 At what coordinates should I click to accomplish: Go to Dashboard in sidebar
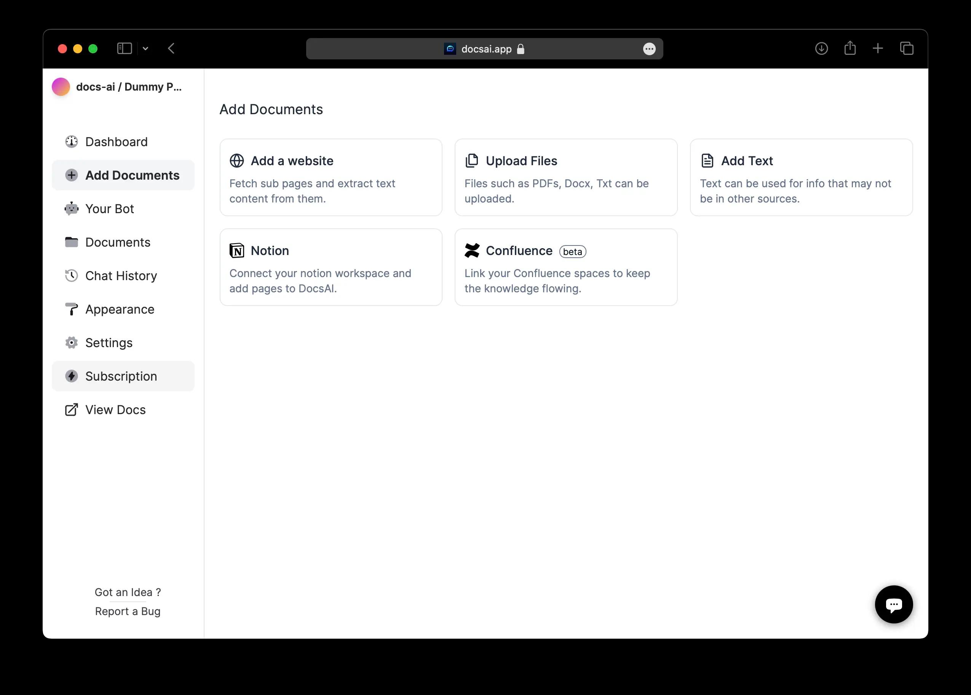coord(116,142)
